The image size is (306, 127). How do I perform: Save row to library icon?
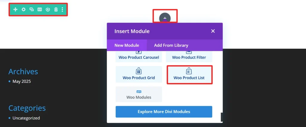coord(48,10)
